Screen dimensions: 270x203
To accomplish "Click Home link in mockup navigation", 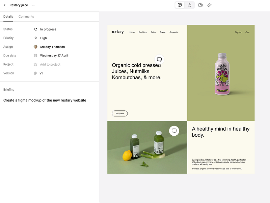I will point(132,32).
